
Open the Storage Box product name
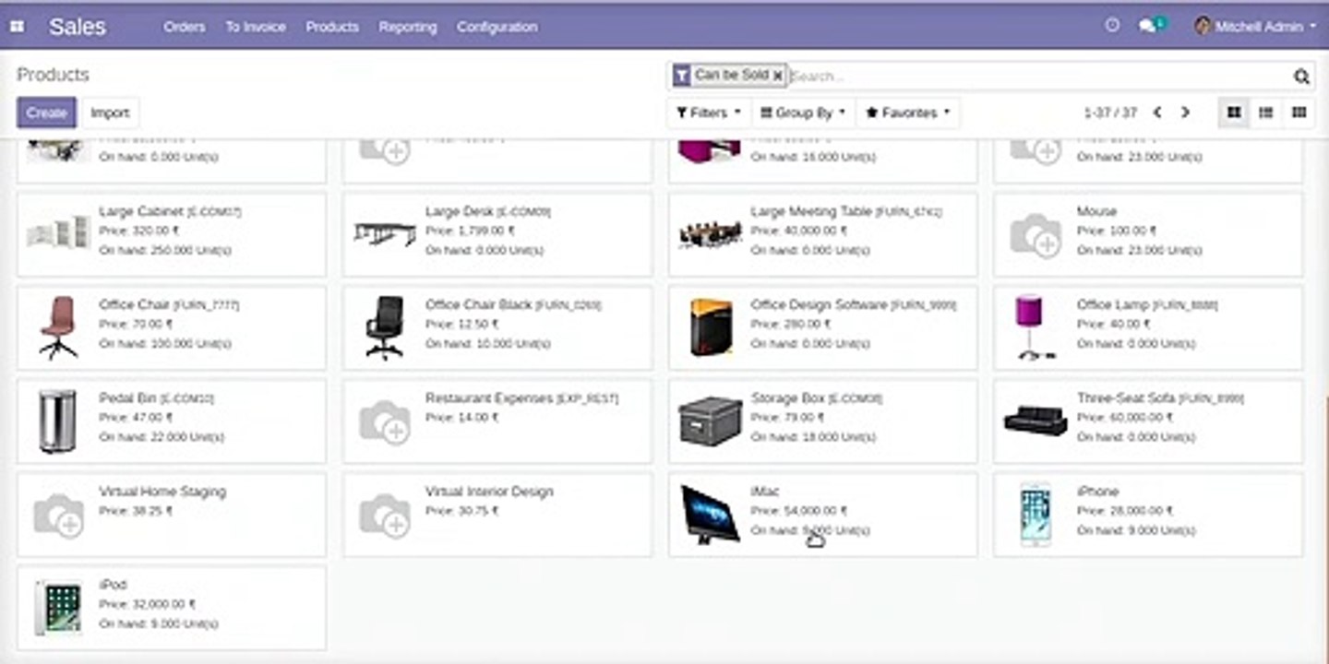[787, 398]
